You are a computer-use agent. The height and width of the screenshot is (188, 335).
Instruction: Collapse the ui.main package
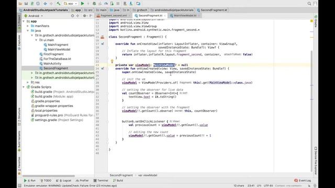pyautogui.click(x=36, y=40)
